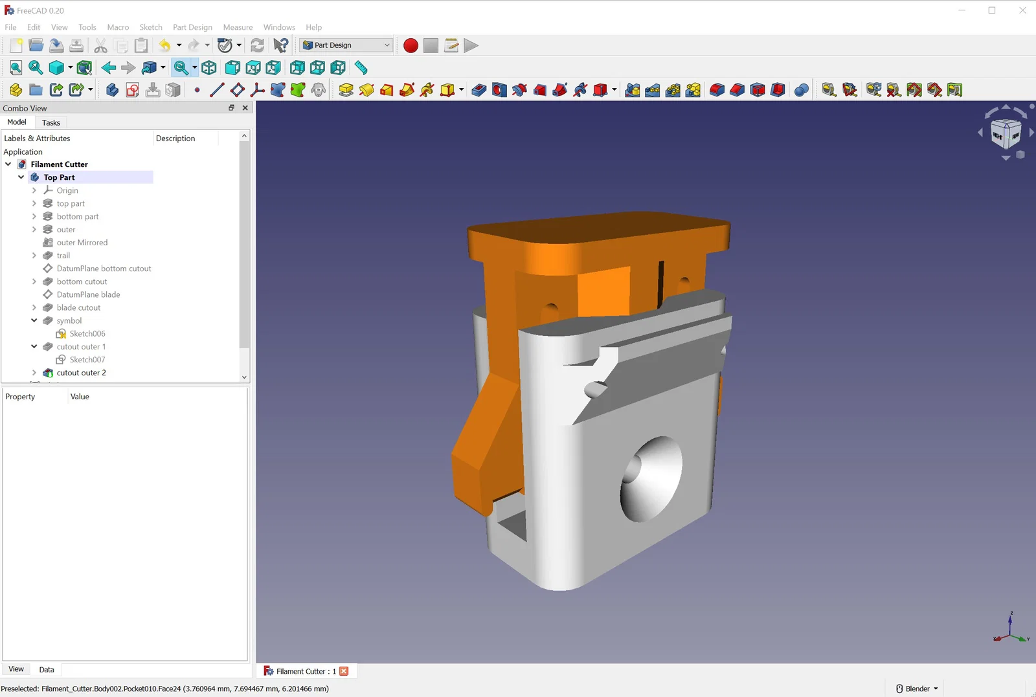The image size is (1036, 697).
Task: Set the top view
Action: tap(253, 68)
